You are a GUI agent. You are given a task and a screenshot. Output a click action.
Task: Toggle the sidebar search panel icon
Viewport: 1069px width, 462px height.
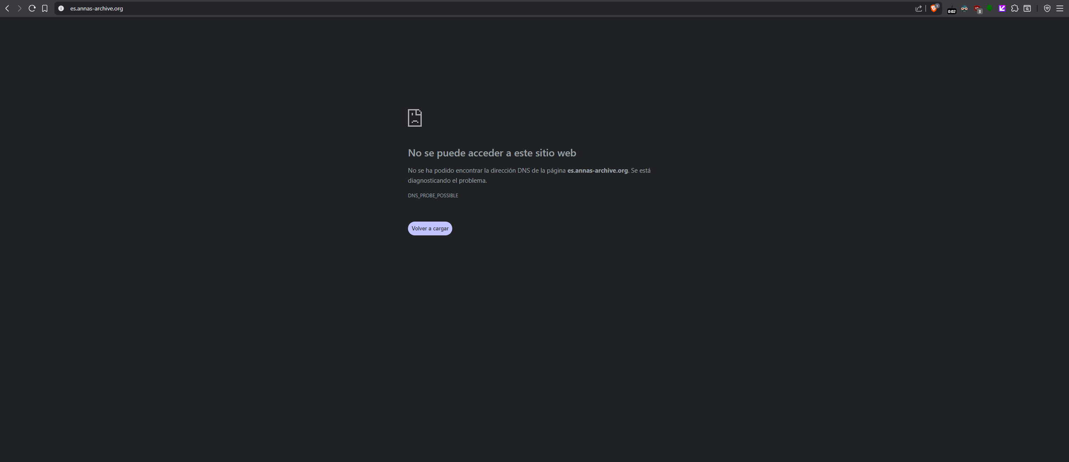[x=1027, y=8]
